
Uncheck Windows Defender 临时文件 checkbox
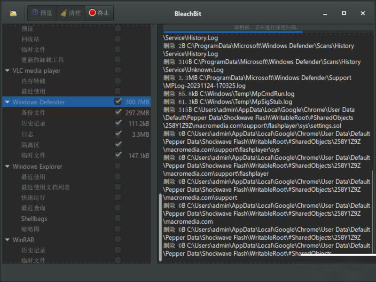[118, 155]
